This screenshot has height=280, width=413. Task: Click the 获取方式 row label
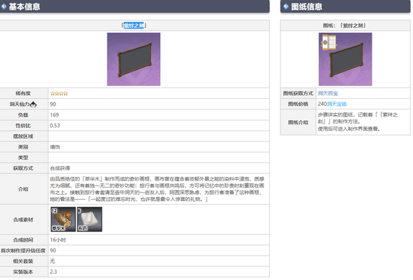(23, 168)
